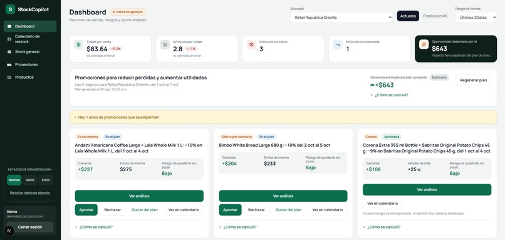Click the round N badge at bottom left
The height and width of the screenshot is (240, 505).
tap(9, 231)
